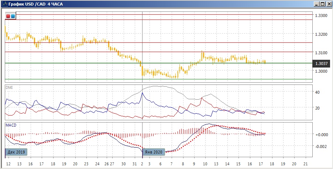Click the DMI indicator label

coord(8,87)
